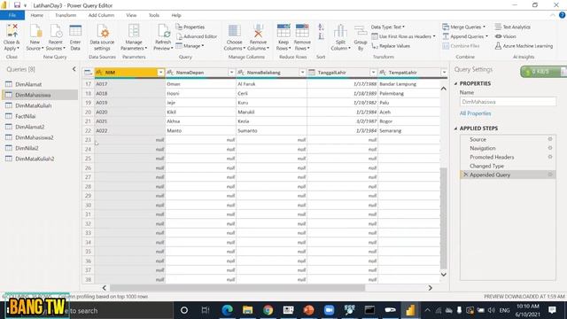Open Vision AI insight

click(505, 36)
